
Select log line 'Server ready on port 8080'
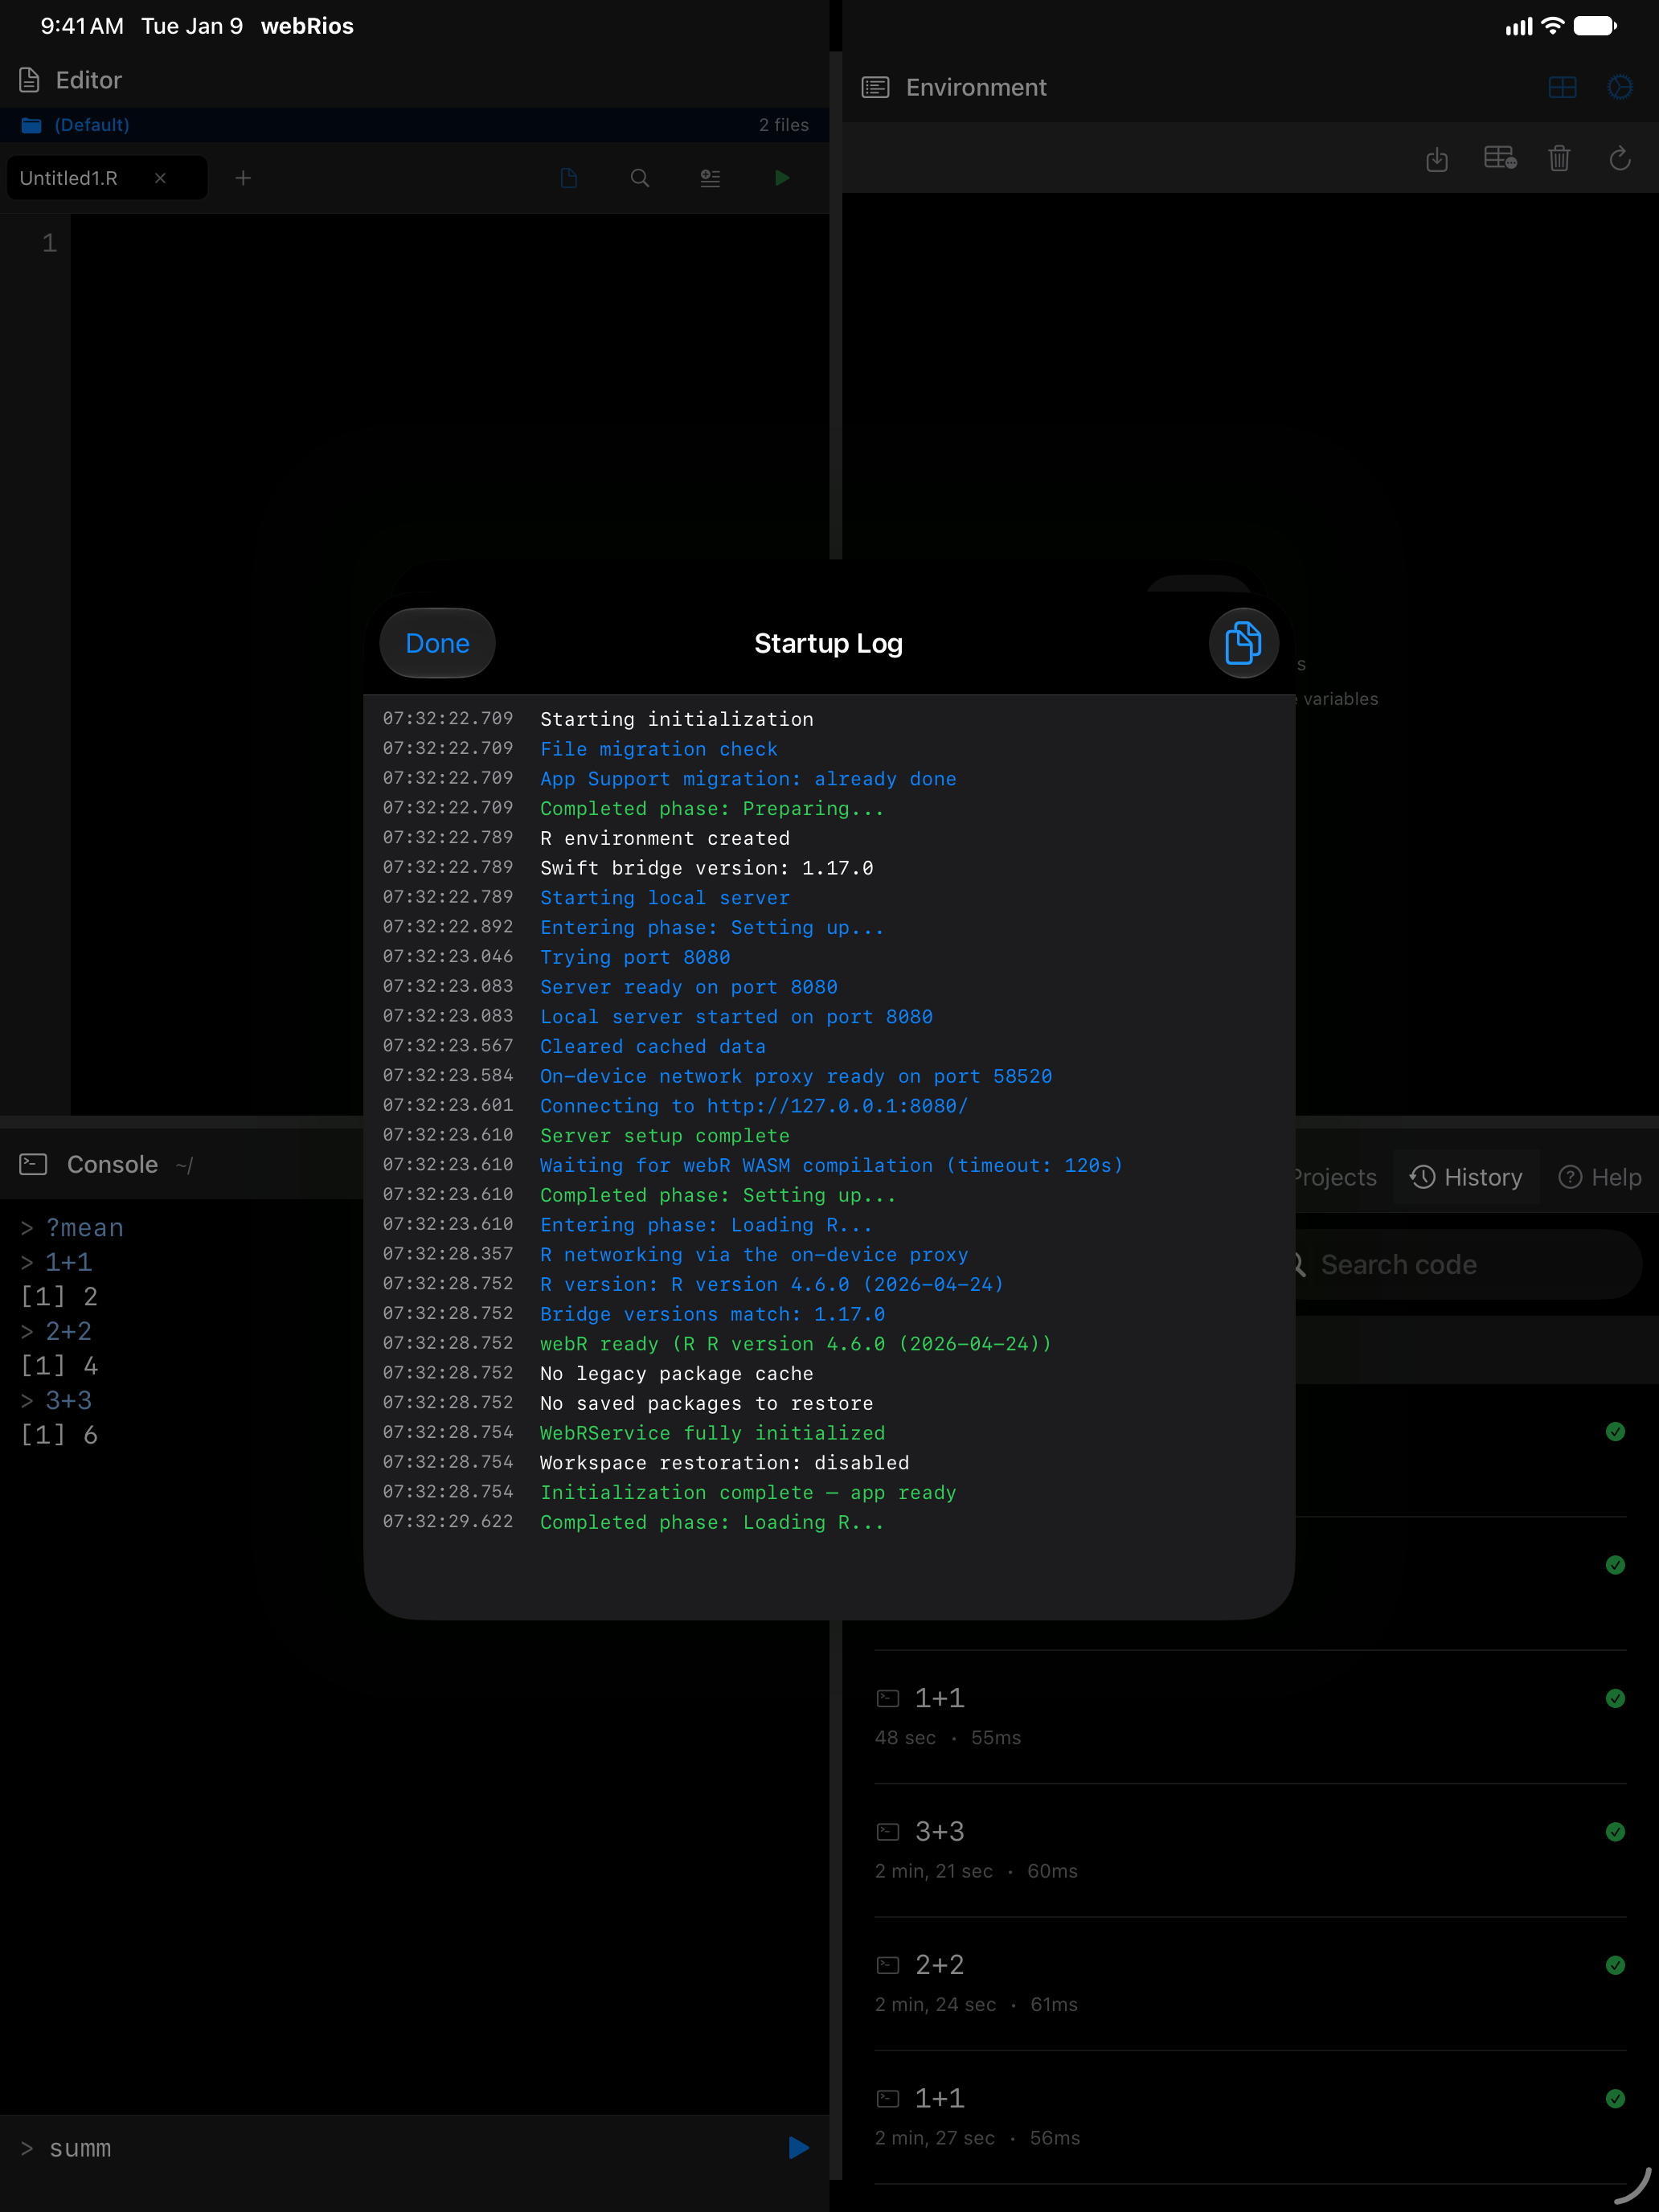[x=688, y=987]
